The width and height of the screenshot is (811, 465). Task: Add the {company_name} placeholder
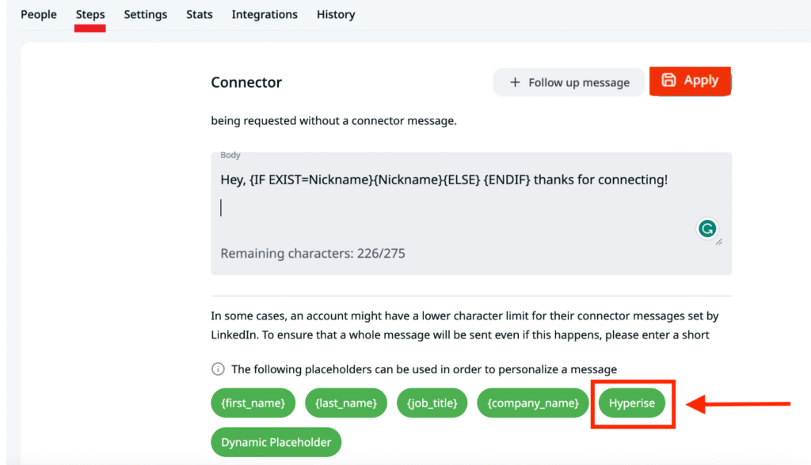coord(533,403)
